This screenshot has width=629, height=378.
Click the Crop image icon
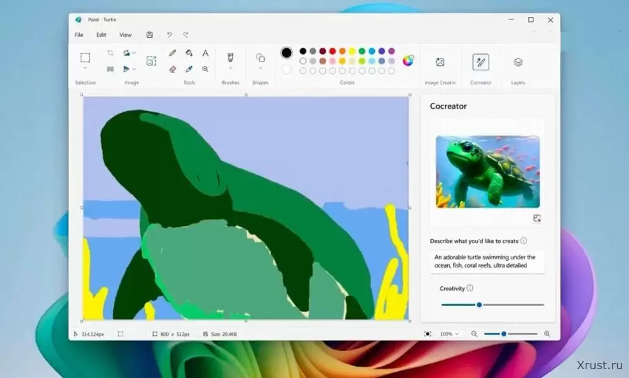110,53
